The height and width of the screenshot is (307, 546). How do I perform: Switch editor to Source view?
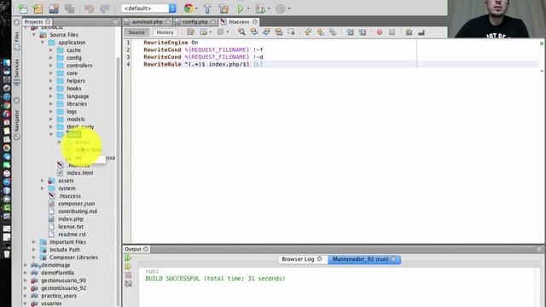(136, 32)
